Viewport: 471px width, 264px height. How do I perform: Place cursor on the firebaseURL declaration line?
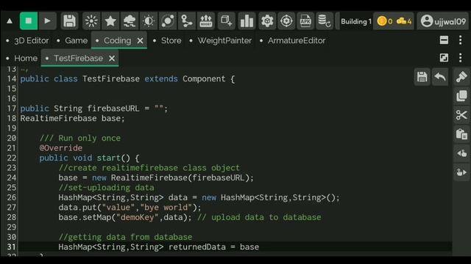[x=94, y=109]
